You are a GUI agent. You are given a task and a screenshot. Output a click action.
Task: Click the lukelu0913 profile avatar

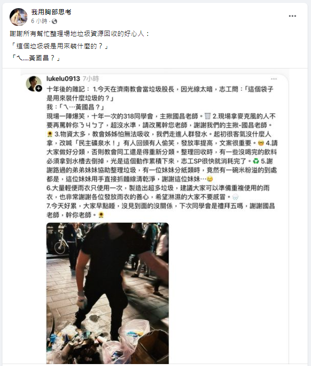tap(34, 83)
